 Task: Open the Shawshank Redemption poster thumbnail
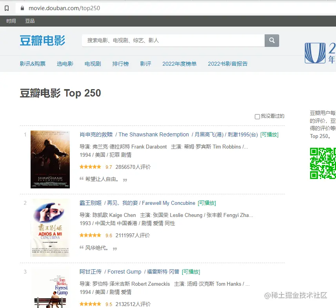pos(50,159)
